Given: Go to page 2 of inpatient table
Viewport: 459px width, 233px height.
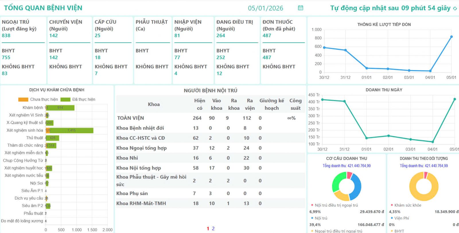Looking at the screenshot, I should click(213, 229).
